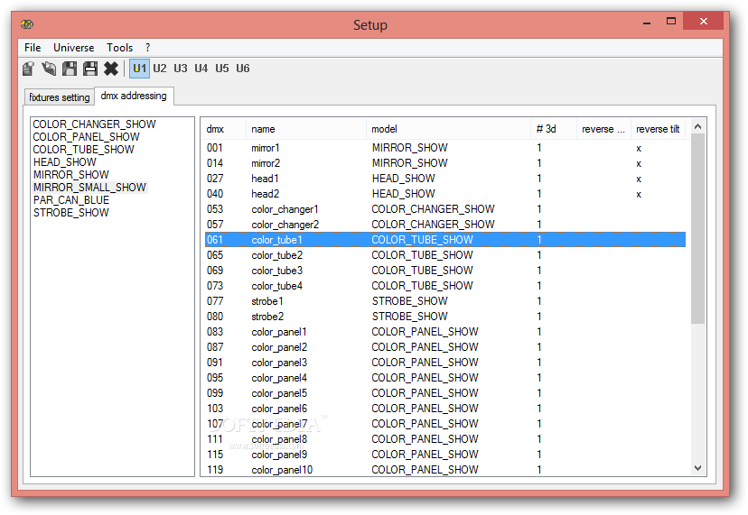This screenshot has height=515, width=748.
Task: Click the model column header
Action: (x=448, y=129)
